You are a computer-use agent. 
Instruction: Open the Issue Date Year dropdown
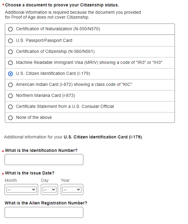tap(71, 190)
